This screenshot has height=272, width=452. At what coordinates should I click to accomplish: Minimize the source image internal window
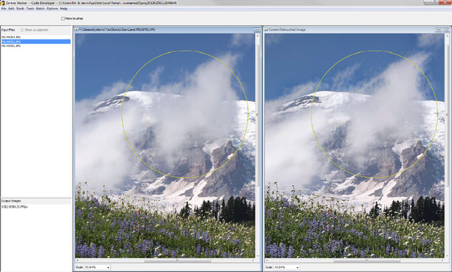[257, 29]
